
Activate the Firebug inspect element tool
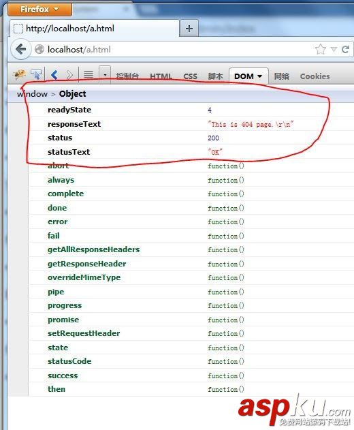pos(36,74)
